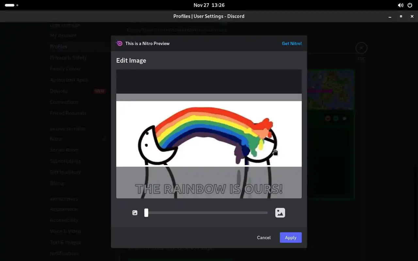Open Family Center settings
This screenshot has width=418, height=261.
65,69
